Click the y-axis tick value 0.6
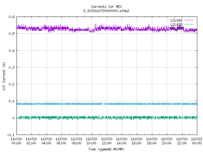Viewport: 203px width, 152px height. (11, 17)
